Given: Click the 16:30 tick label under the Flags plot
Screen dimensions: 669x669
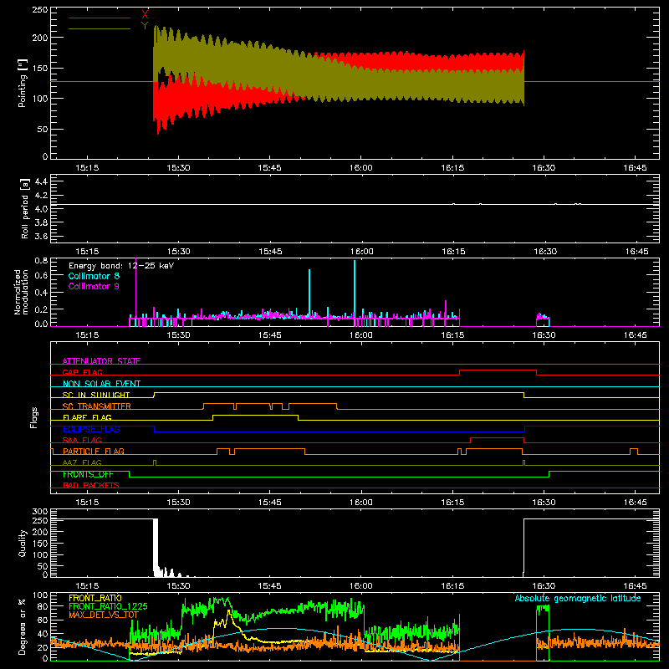Looking at the screenshot, I should [x=544, y=503].
